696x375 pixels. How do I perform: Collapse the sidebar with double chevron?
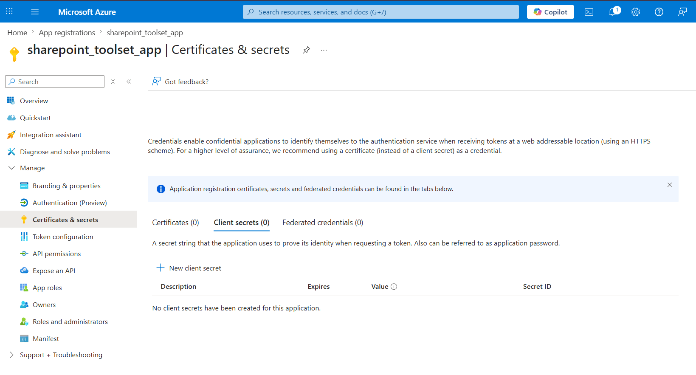point(129,82)
